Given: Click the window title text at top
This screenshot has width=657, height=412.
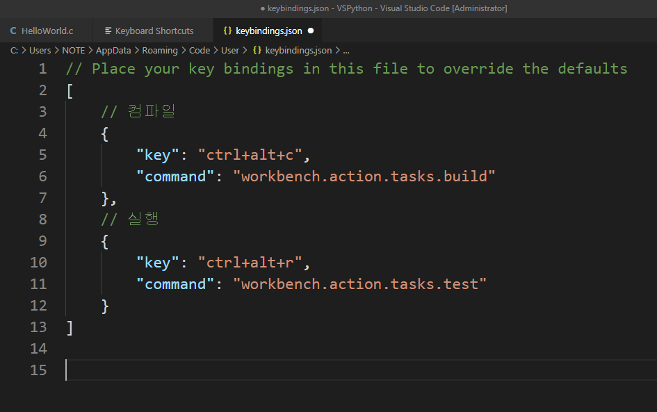Looking at the screenshot, I should (x=384, y=8).
